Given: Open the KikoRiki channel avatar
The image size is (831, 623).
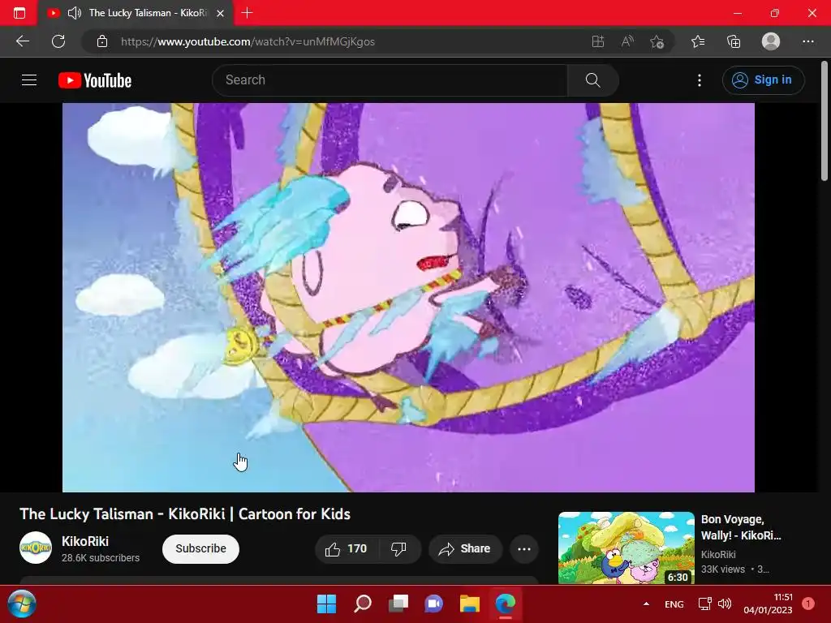Looking at the screenshot, I should tap(36, 548).
